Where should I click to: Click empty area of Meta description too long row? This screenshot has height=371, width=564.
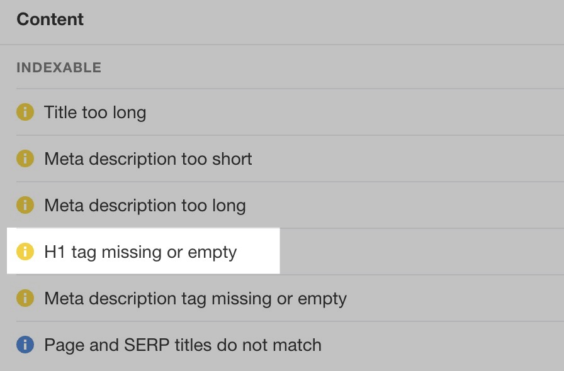click(x=405, y=205)
